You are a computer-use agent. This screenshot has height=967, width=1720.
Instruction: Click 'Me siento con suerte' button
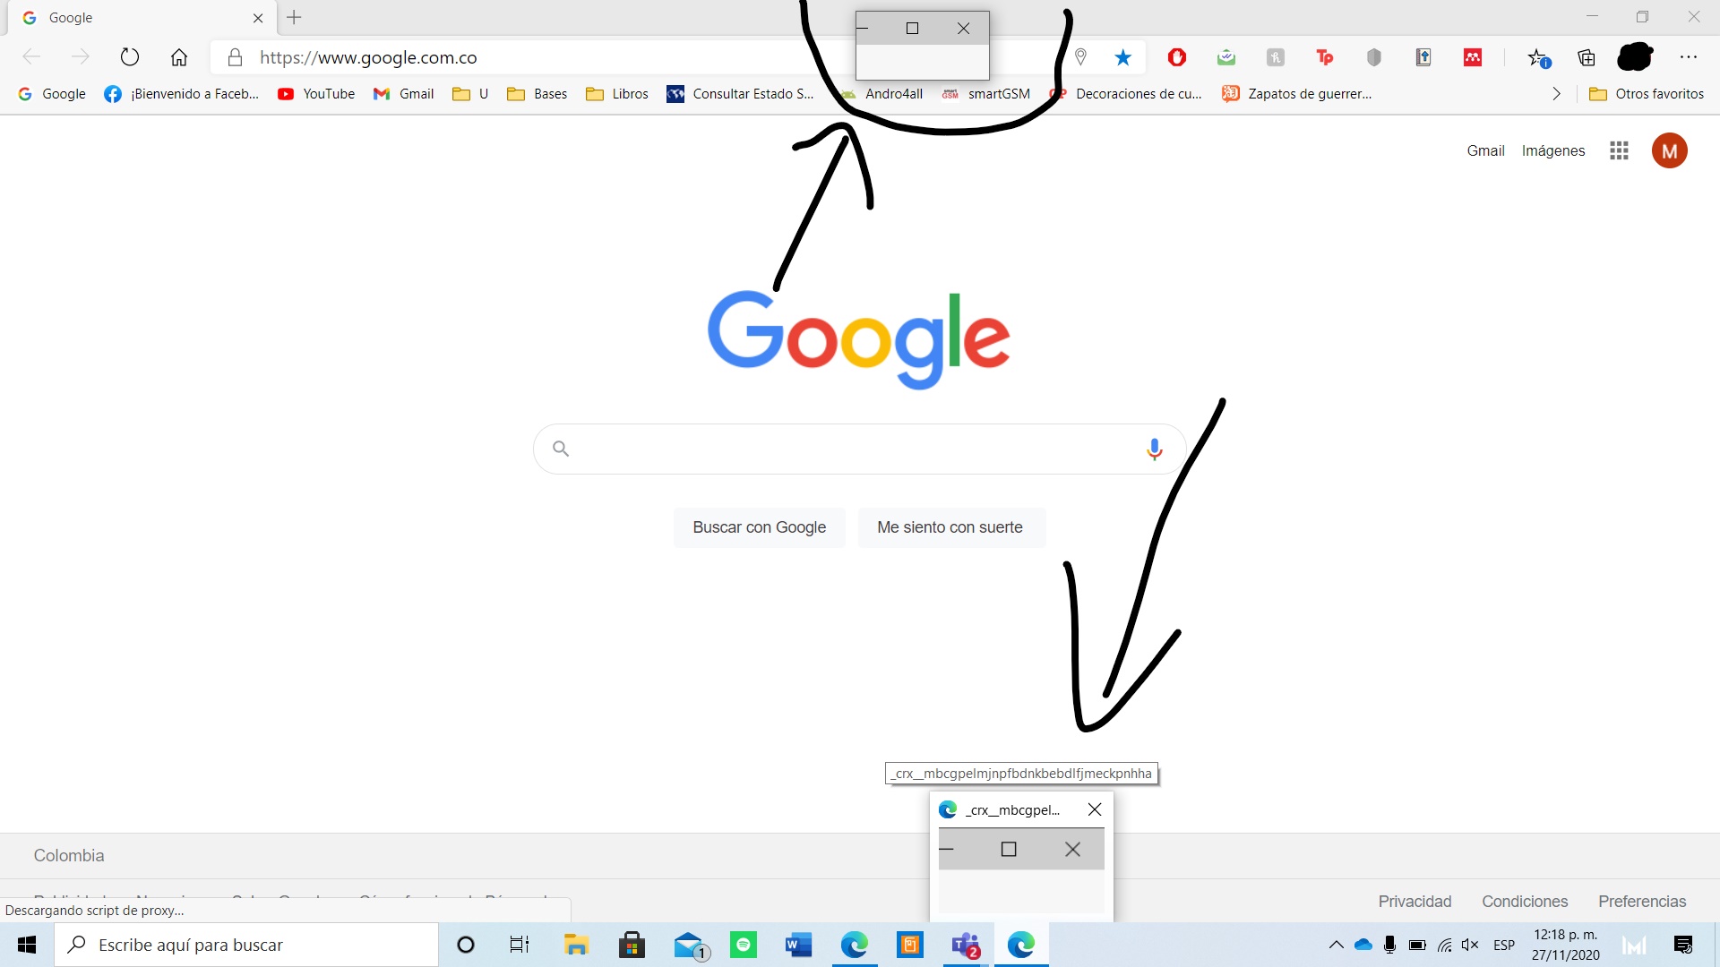point(950,526)
